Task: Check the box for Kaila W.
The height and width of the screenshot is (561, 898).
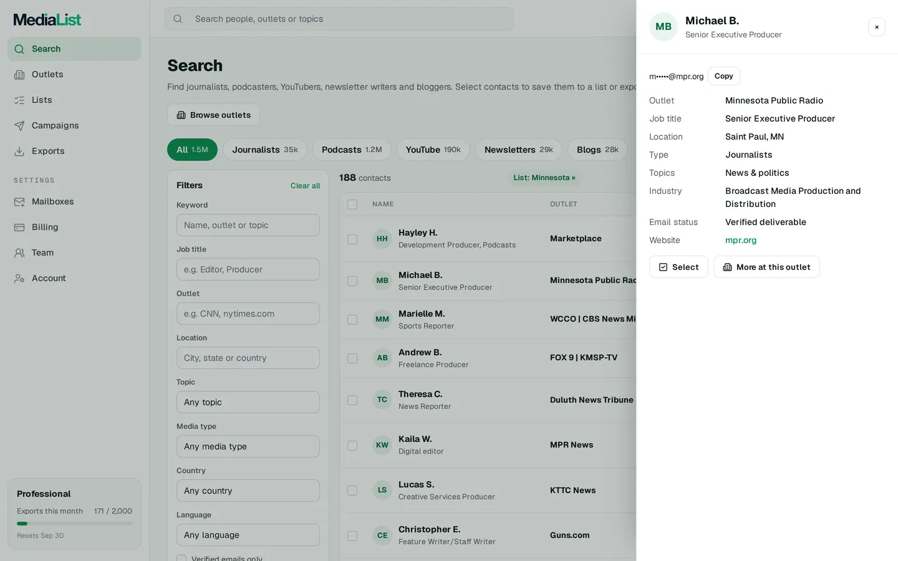Action: point(352,446)
